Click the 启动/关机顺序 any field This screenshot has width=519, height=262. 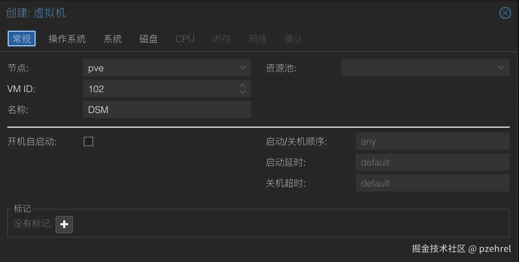pos(432,141)
